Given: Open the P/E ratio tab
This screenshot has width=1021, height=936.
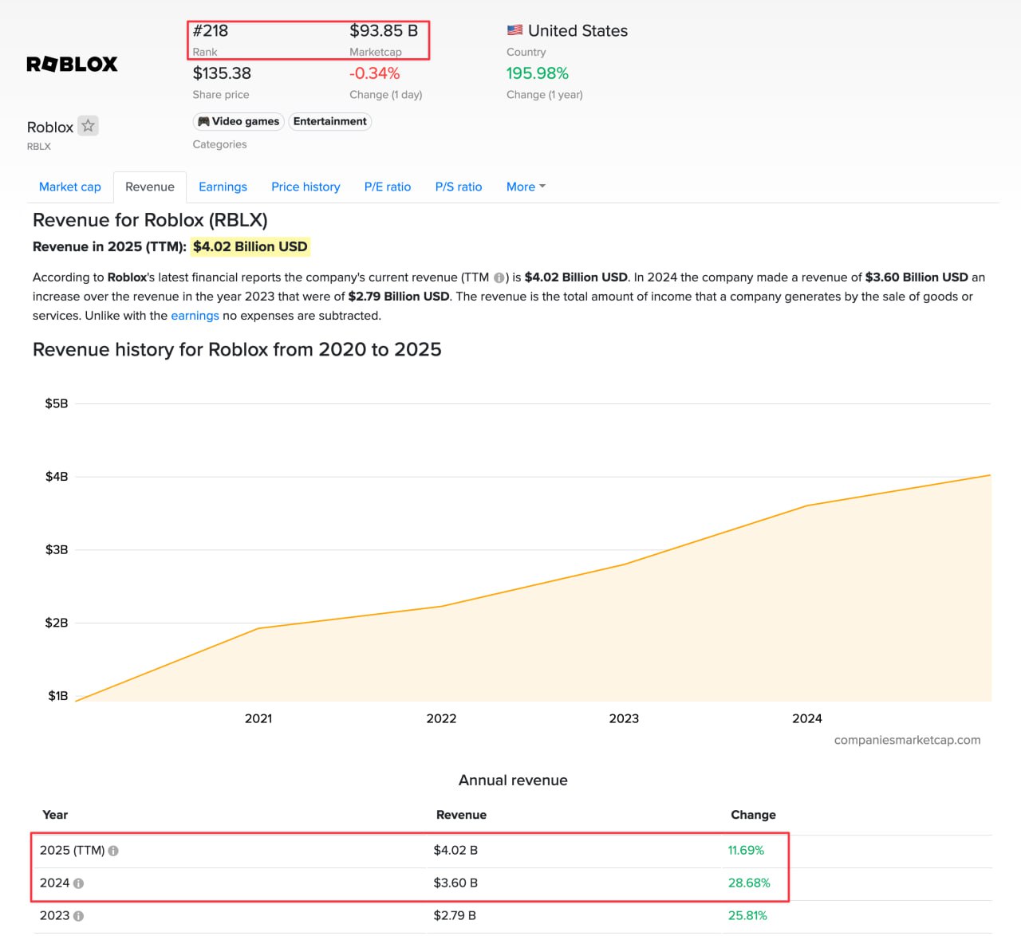Looking at the screenshot, I should (388, 187).
